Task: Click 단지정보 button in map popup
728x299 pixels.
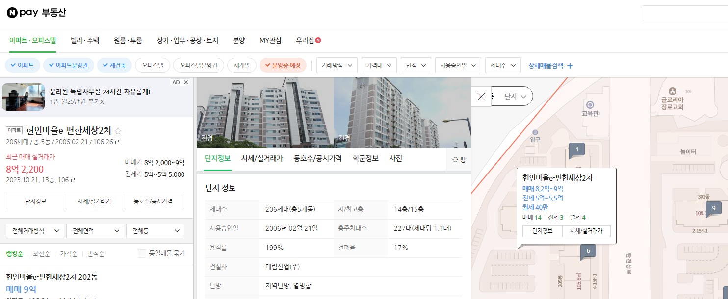Action: click(542, 231)
